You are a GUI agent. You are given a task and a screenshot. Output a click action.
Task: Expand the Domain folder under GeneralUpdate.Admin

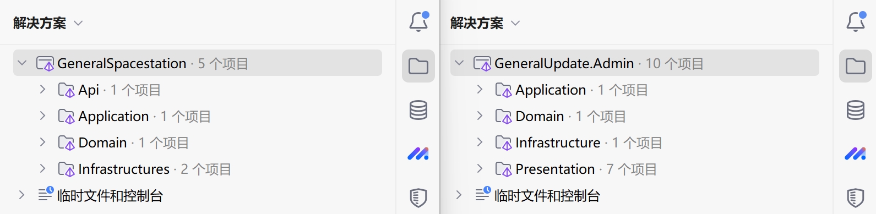pyautogui.click(x=480, y=116)
